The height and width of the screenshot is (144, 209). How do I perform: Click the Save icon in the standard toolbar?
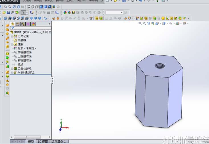pyautogui.click(x=9, y=12)
